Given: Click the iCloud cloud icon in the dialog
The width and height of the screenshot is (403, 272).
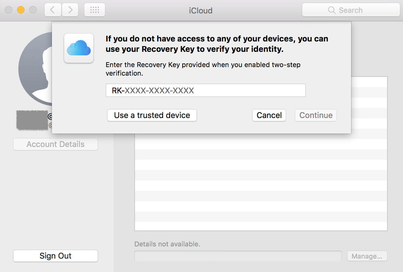Looking at the screenshot, I should (79, 48).
